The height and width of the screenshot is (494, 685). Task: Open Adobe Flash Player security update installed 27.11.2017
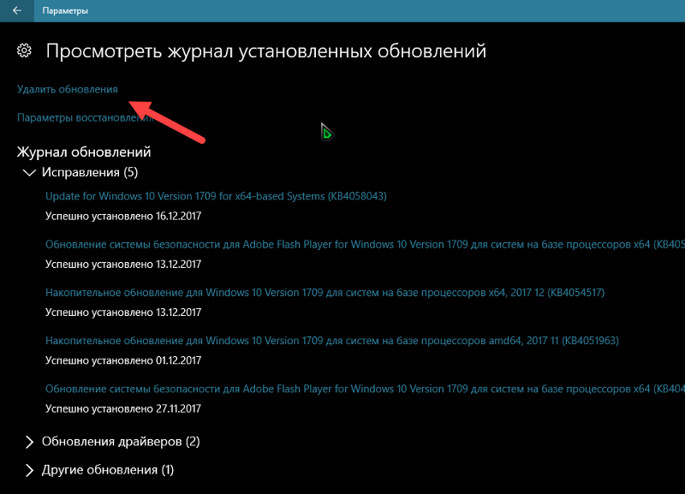365,389
